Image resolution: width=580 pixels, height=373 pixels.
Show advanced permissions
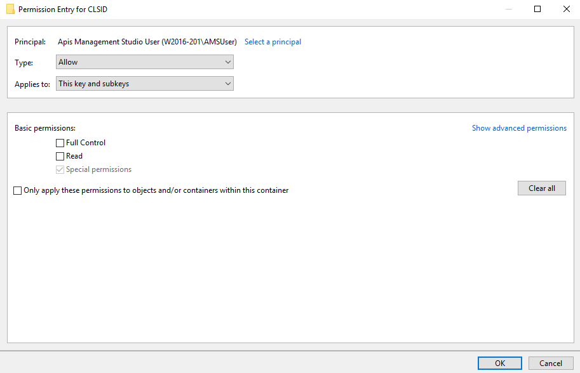[519, 128]
